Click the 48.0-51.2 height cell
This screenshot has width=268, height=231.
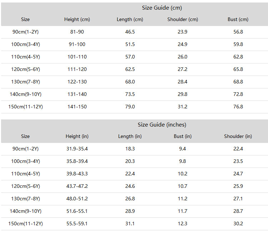(x=77, y=199)
